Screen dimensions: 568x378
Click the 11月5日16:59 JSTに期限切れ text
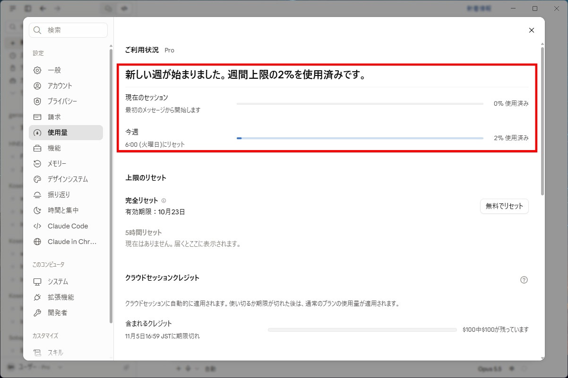click(163, 336)
